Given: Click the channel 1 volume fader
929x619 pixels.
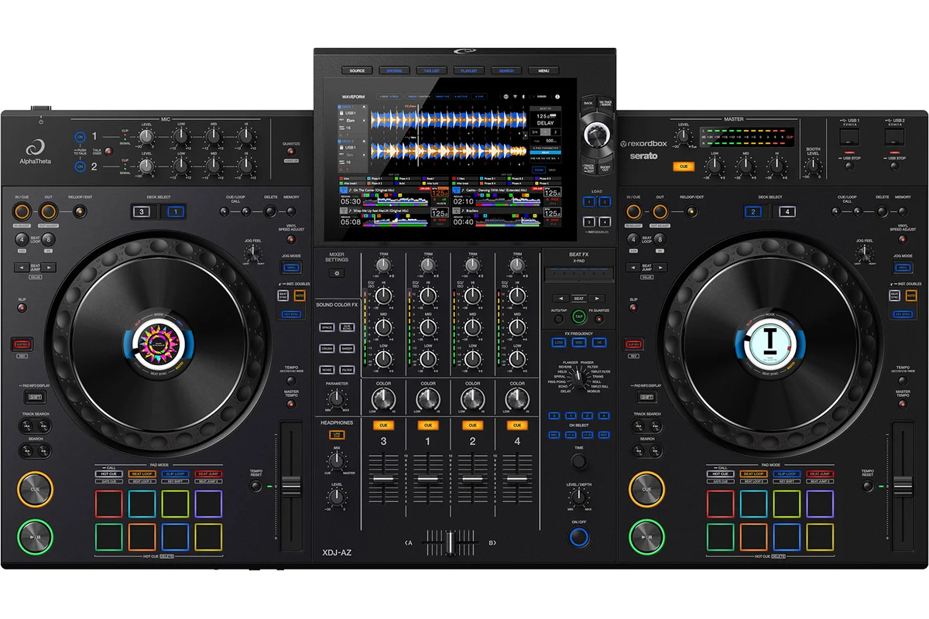Looking at the screenshot, I should 427,479.
